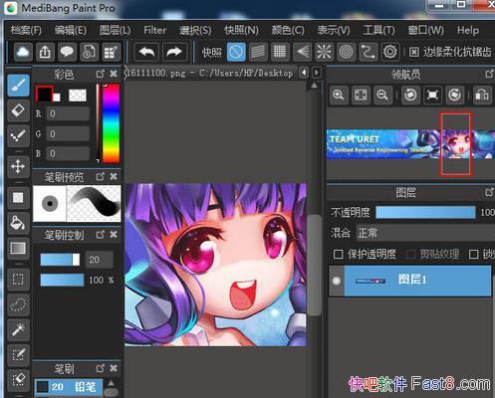This screenshot has height=398, width=495.
Task: Select the Dot pen tool
Action: pyautogui.click(x=18, y=135)
